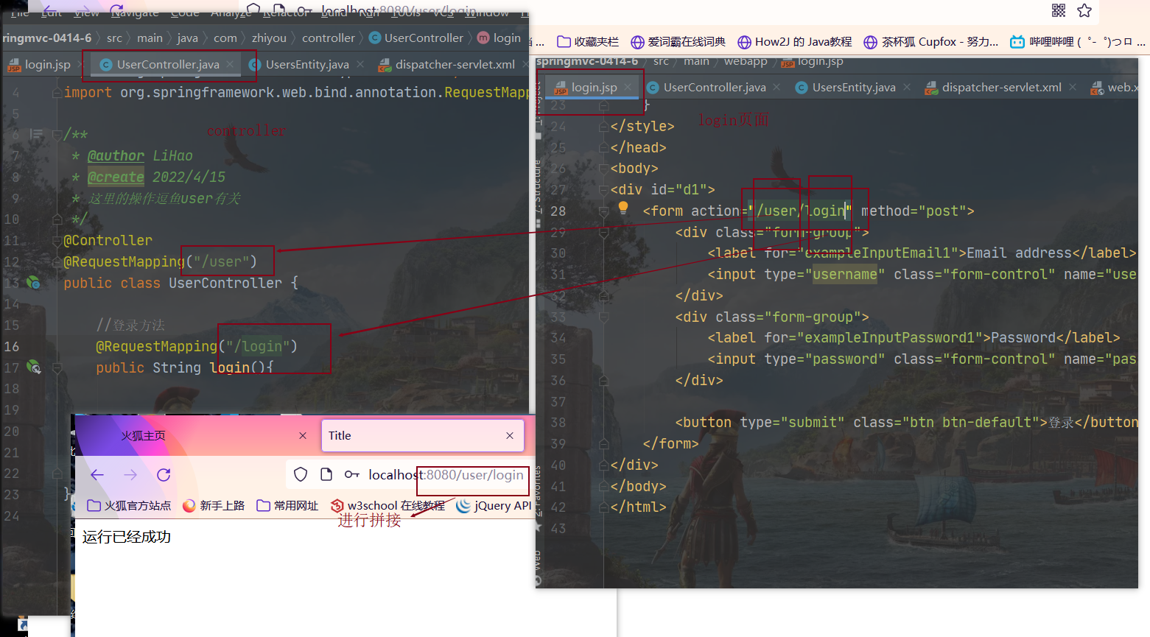The image size is (1150, 637).
Task: Close UsersEntity.java tab in the JSP-code IDE window
Action: tap(907, 87)
